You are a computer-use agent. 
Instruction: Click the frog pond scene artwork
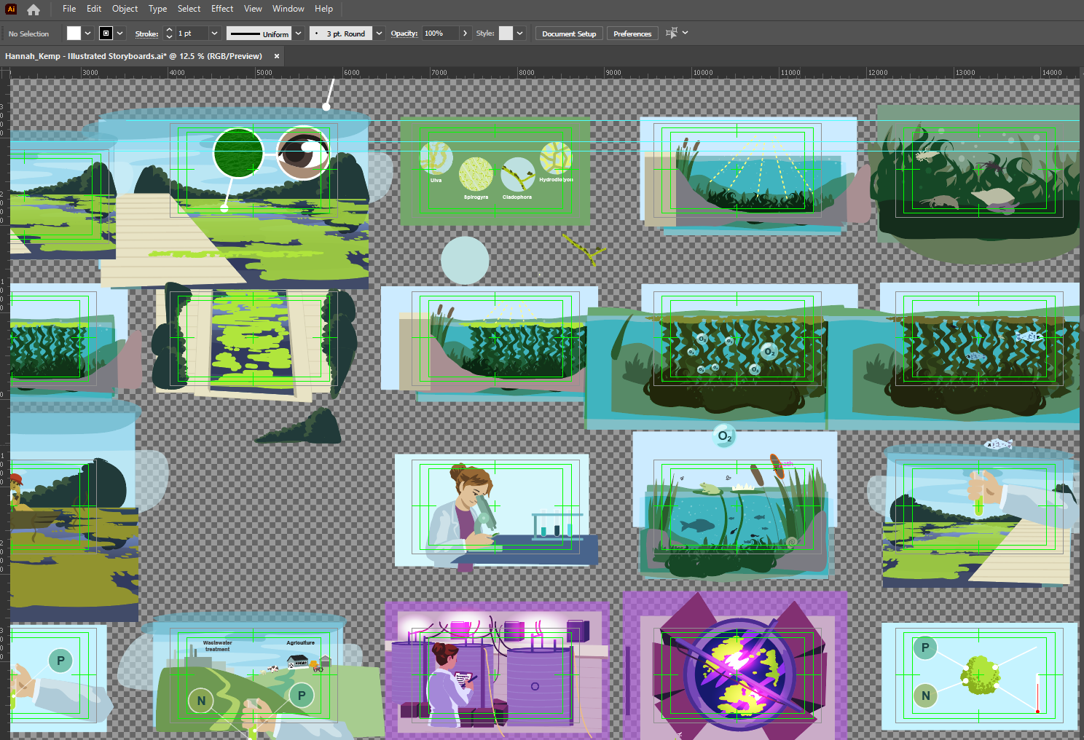(x=735, y=505)
